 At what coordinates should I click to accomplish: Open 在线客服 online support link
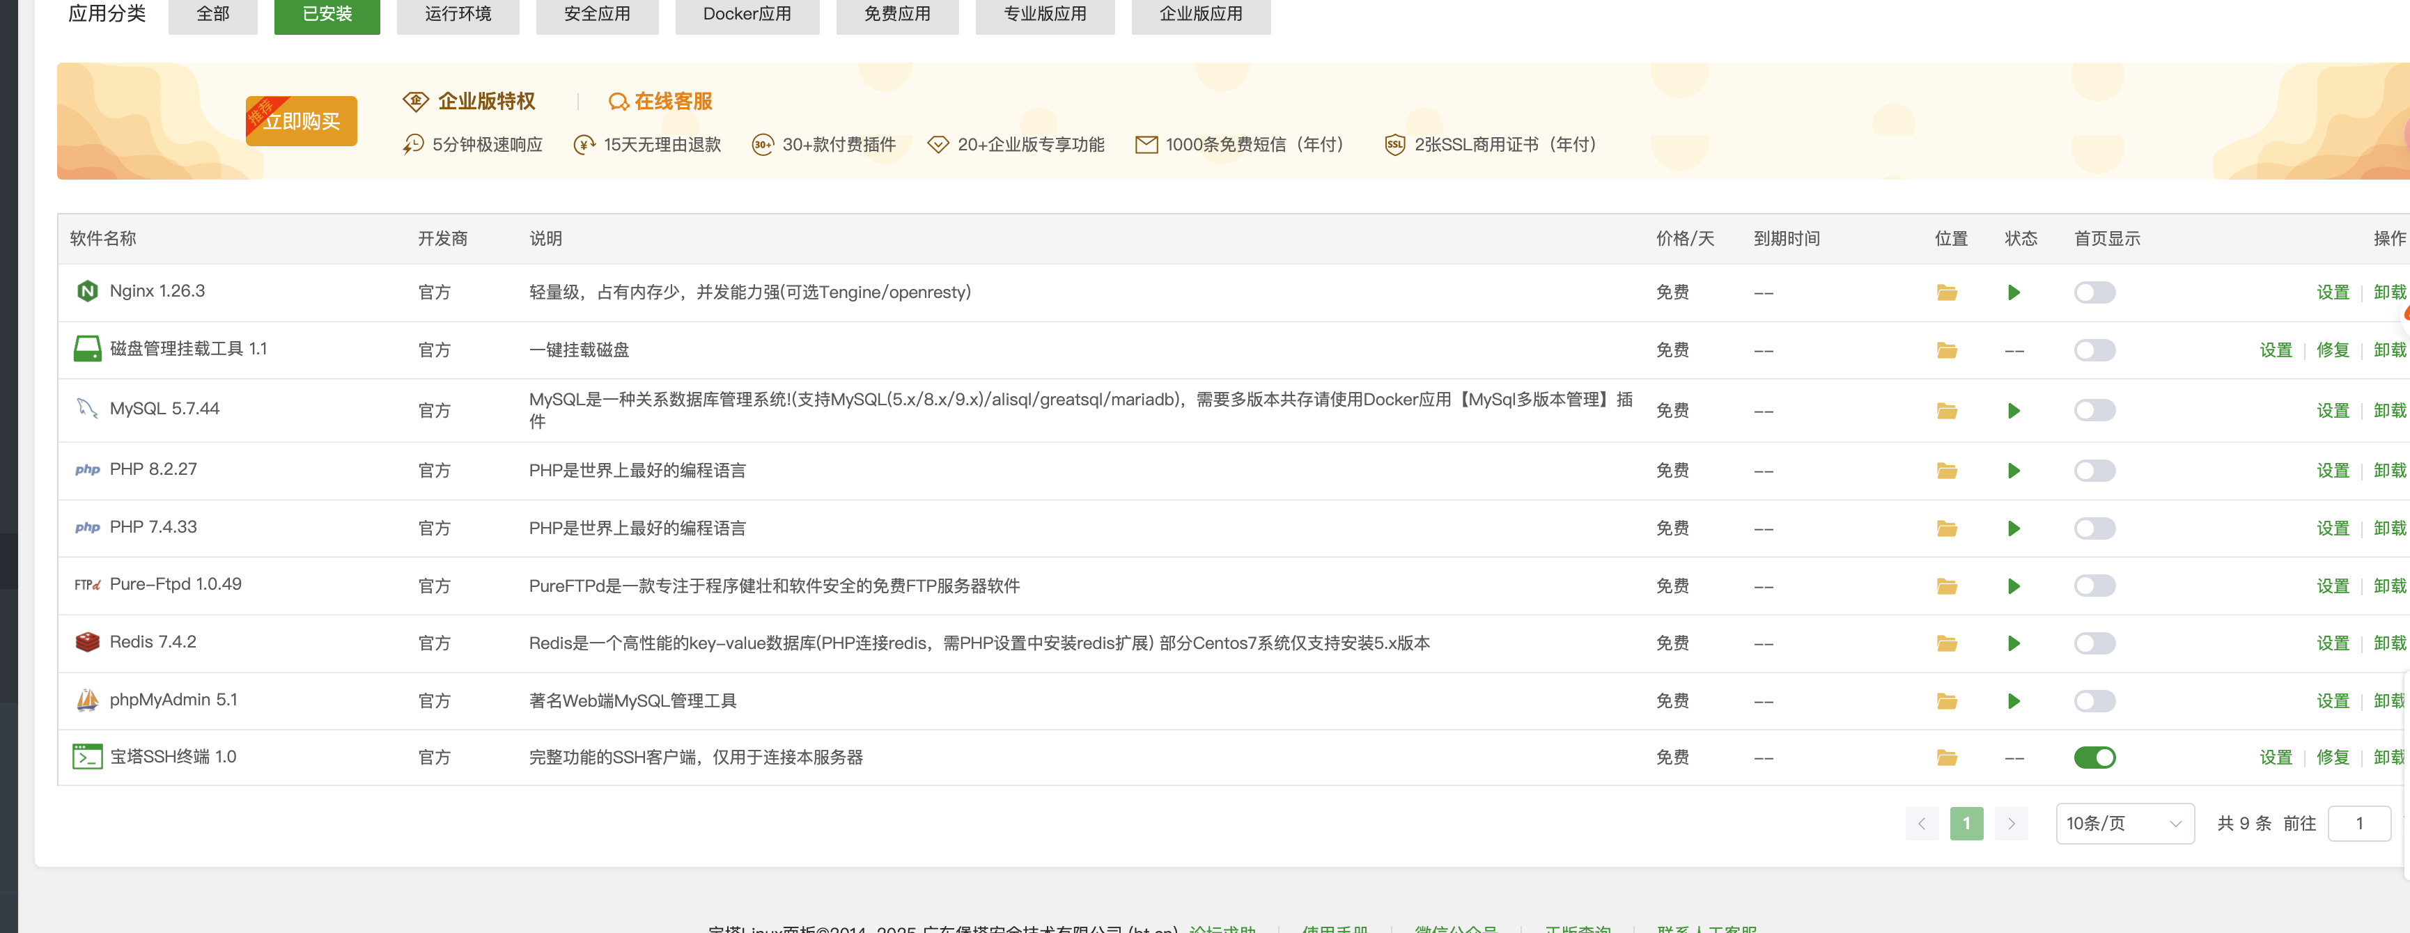[660, 101]
